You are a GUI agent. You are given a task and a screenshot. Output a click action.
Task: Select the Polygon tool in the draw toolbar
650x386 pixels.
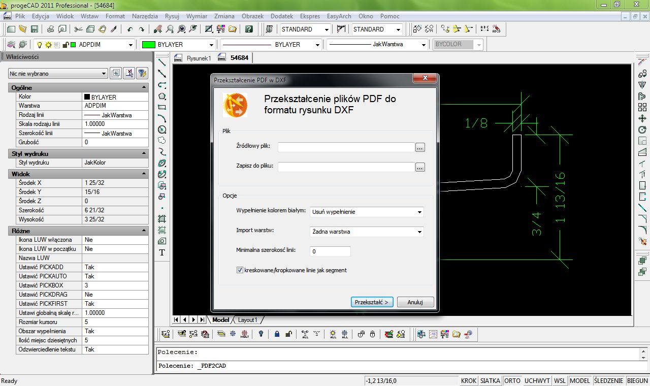162,96
